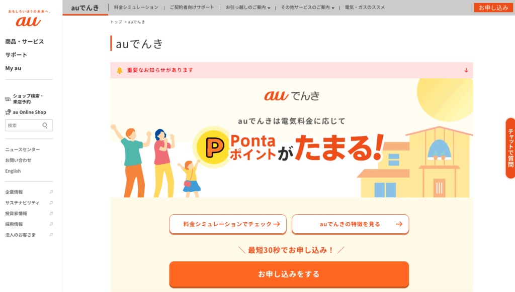The image size is (515, 292).
Task: Click the au Online Shop cart icon
Action: pos(8,112)
